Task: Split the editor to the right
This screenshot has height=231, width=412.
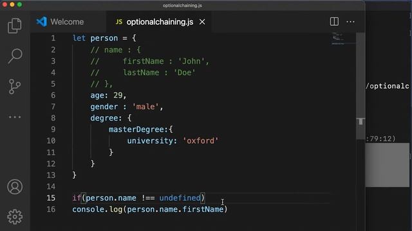Action: [x=334, y=22]
